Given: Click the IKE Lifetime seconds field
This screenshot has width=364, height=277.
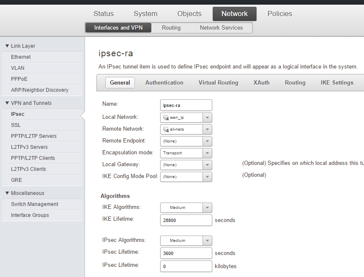Looking at the screenshot, I should 186,220.
